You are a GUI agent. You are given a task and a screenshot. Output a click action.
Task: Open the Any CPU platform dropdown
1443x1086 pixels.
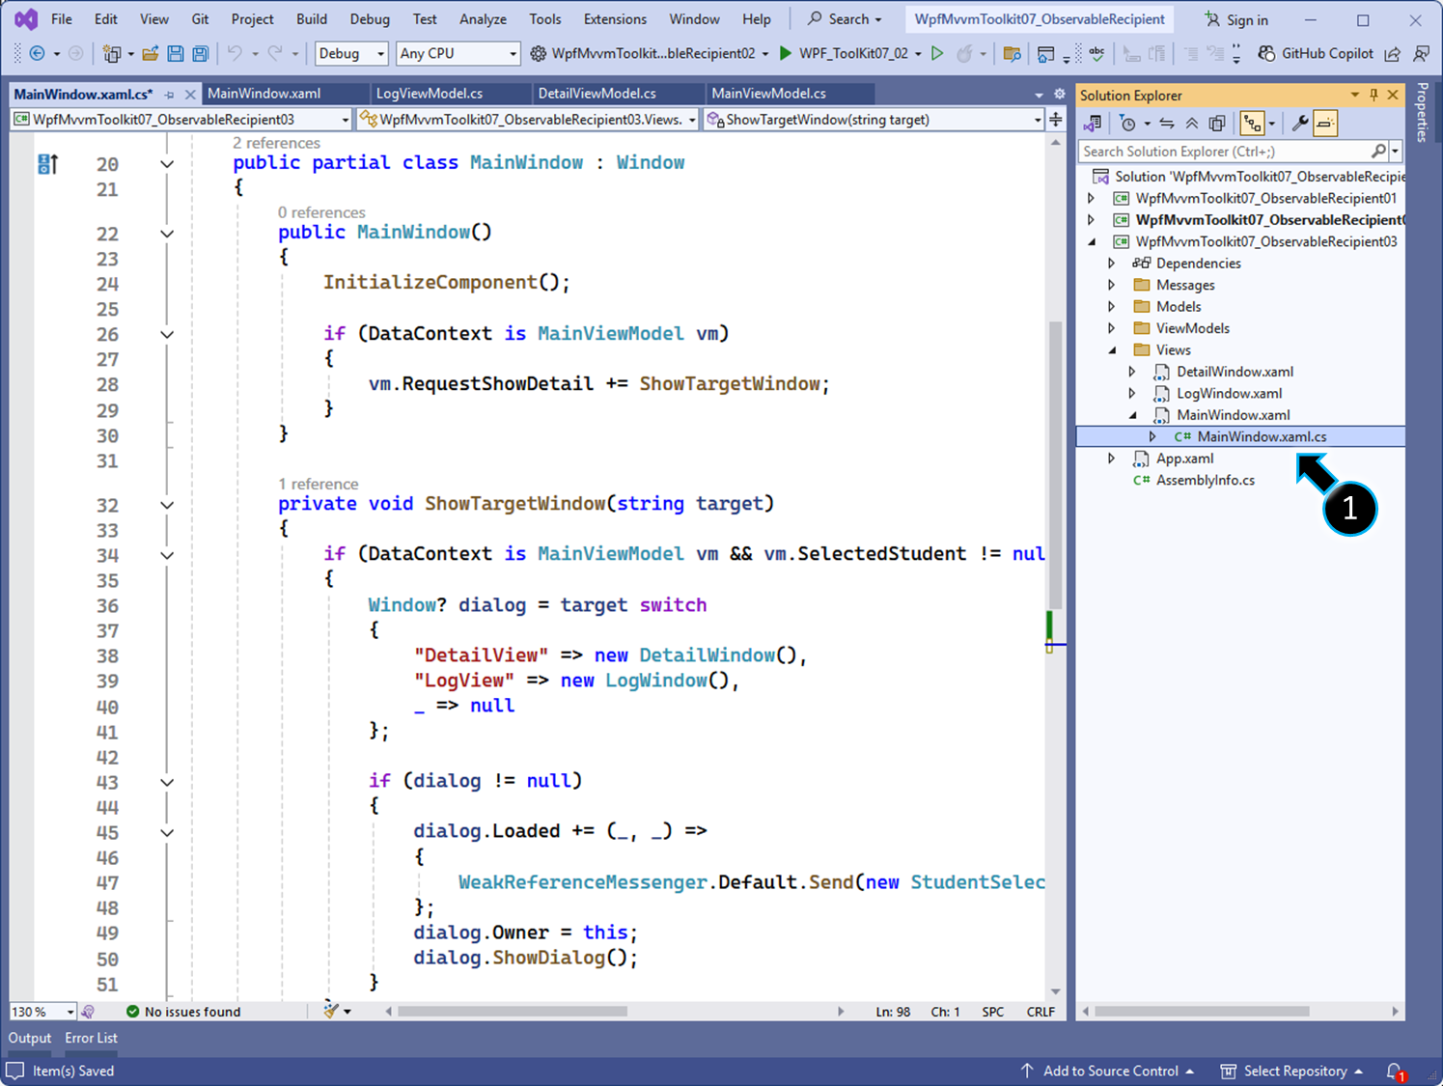click(458, 54)
